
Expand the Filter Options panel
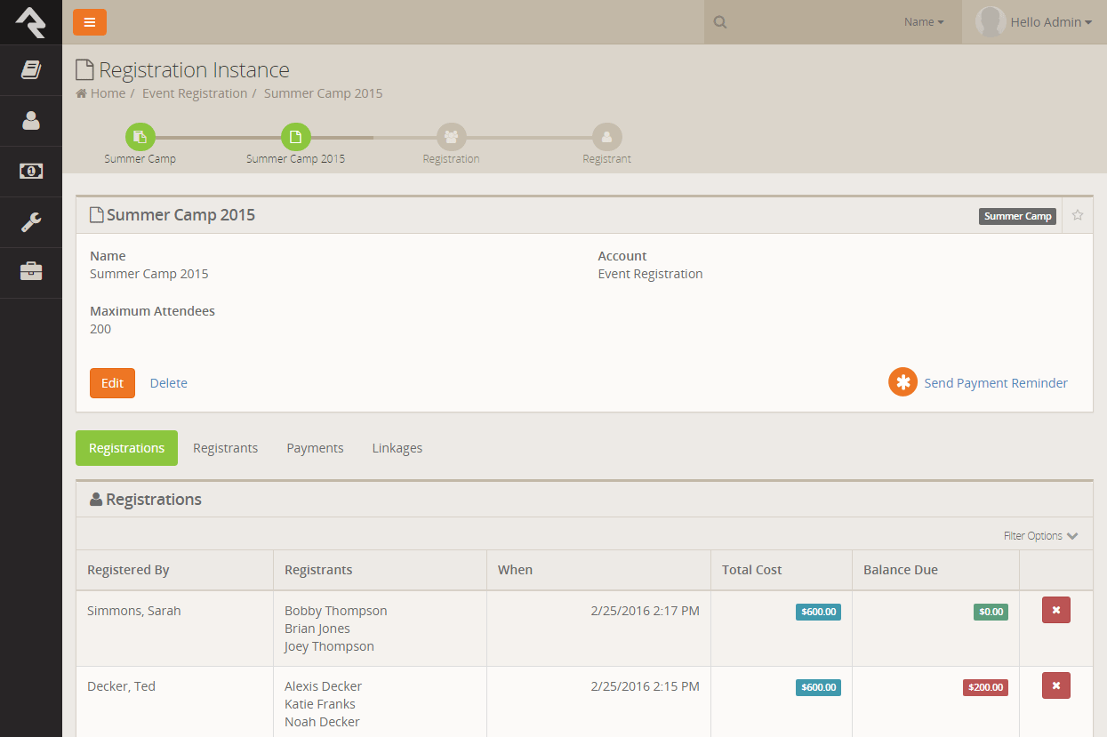[1040, 536]
